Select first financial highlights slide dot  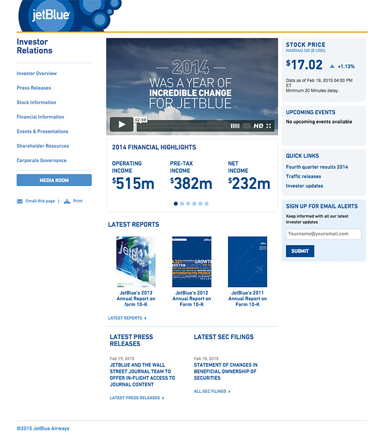(175, 204)
